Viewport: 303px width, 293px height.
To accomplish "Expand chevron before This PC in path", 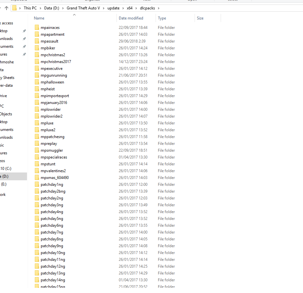I will (20, 8).
